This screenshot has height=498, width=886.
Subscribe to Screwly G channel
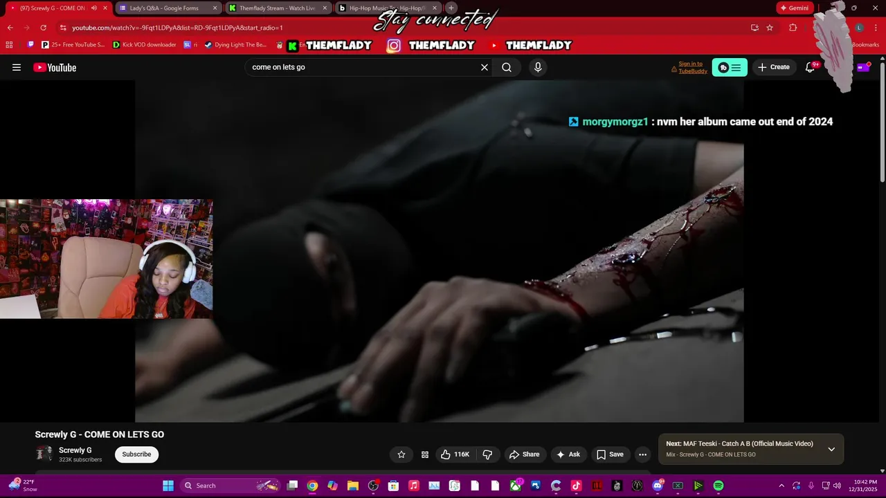[136, 454]
